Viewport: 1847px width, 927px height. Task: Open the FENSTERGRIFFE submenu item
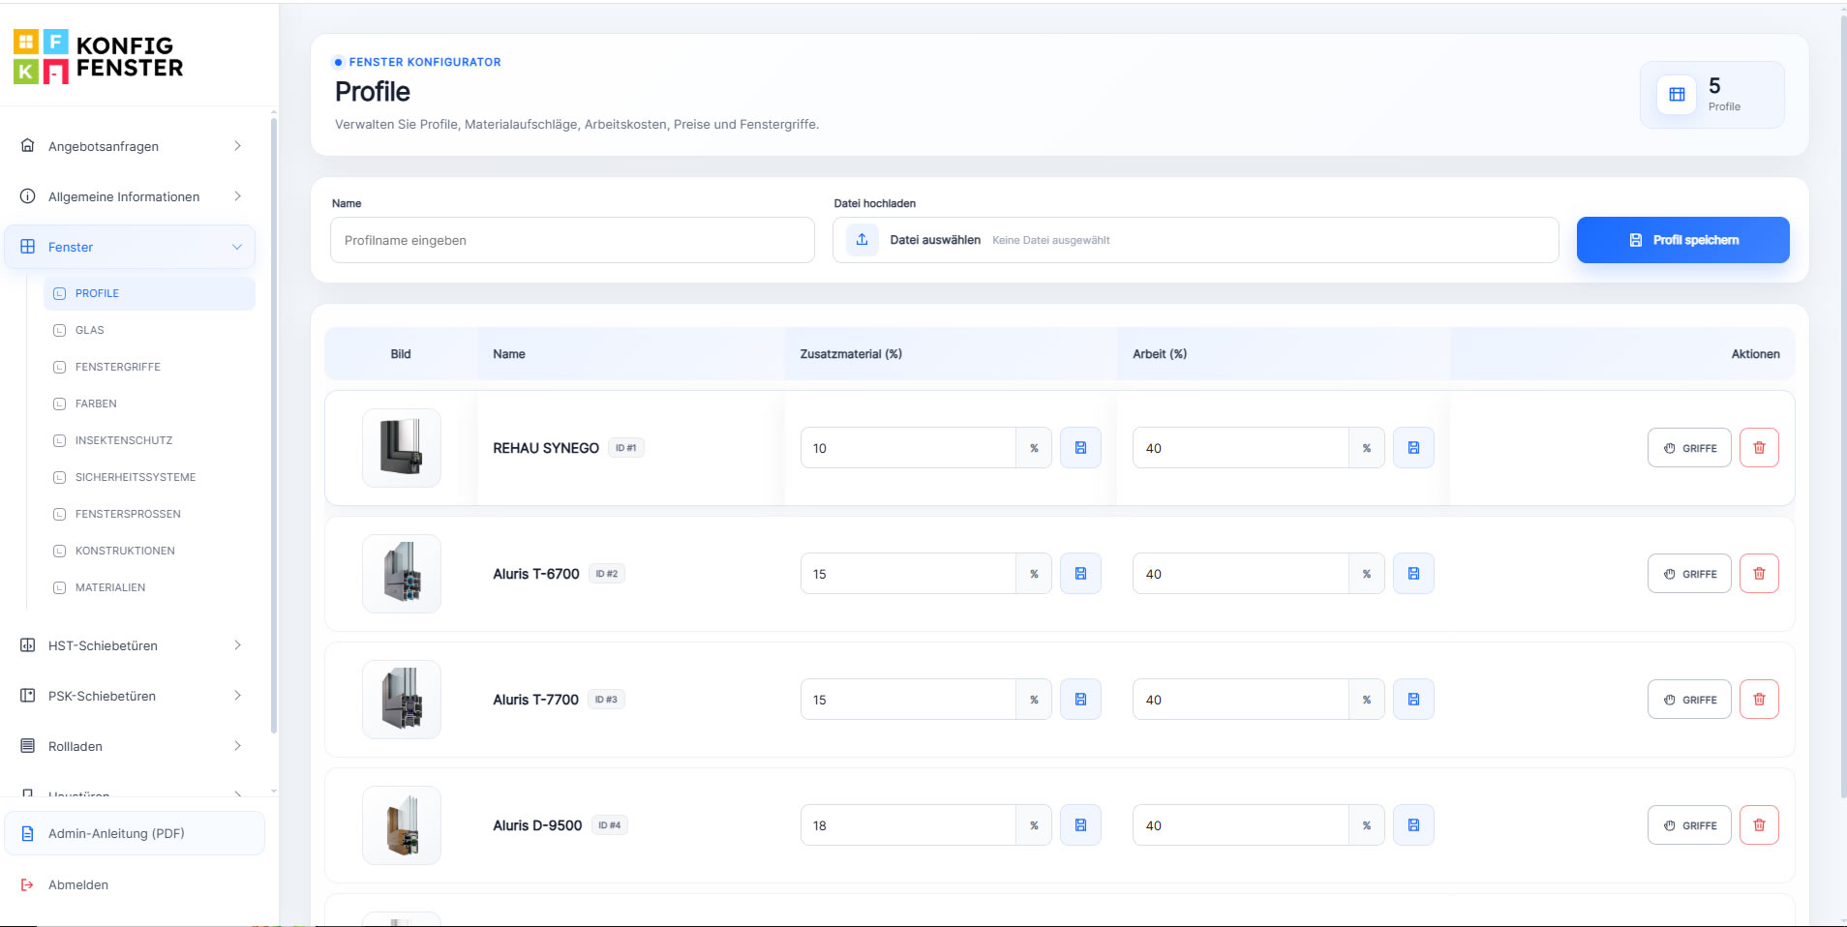pos(149,367)
